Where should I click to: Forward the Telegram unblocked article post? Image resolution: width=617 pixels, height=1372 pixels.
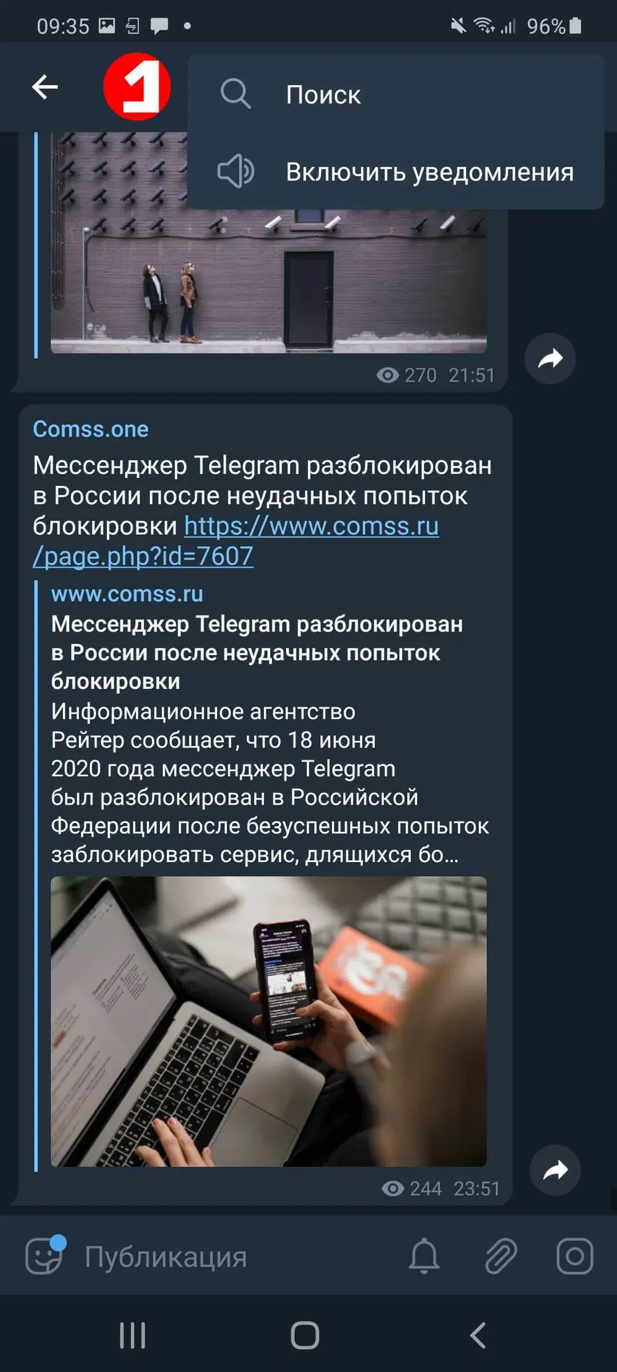coord(555,1170)
